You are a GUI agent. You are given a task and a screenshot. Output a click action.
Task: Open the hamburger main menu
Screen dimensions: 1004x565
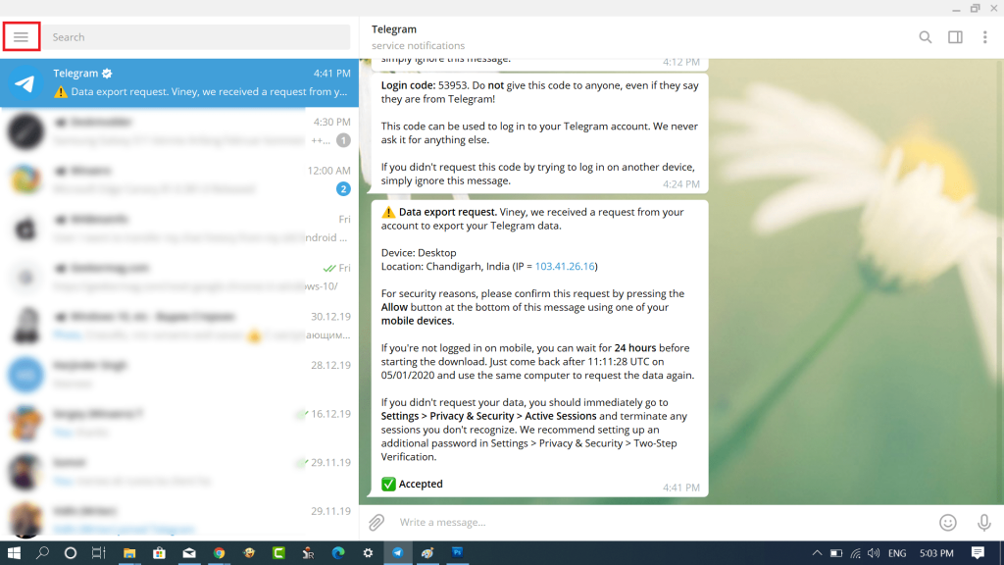(22, 36)
